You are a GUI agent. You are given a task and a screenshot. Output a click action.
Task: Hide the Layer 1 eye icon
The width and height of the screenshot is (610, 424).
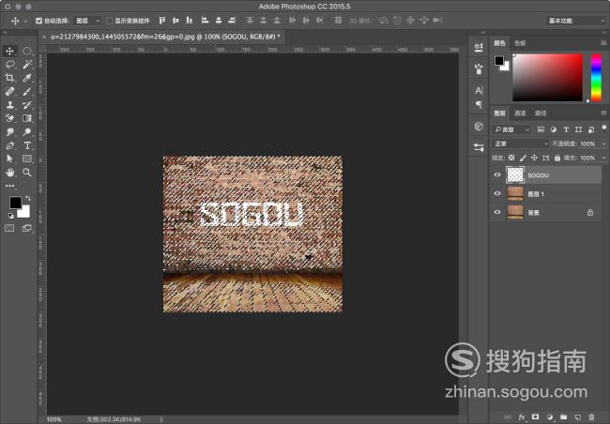point(497,193)
